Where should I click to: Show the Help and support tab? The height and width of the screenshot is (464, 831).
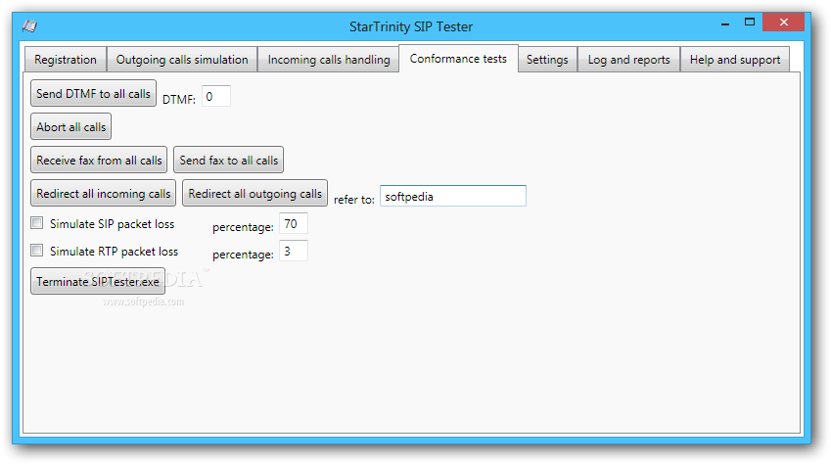pos(734,60)
